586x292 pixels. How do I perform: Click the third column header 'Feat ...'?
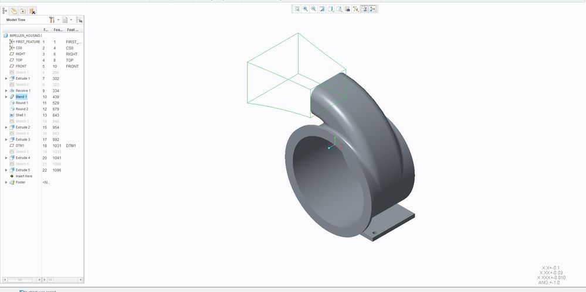tap(73, 30)
